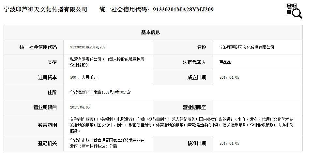Click the 名称 field label

point(201,47)
